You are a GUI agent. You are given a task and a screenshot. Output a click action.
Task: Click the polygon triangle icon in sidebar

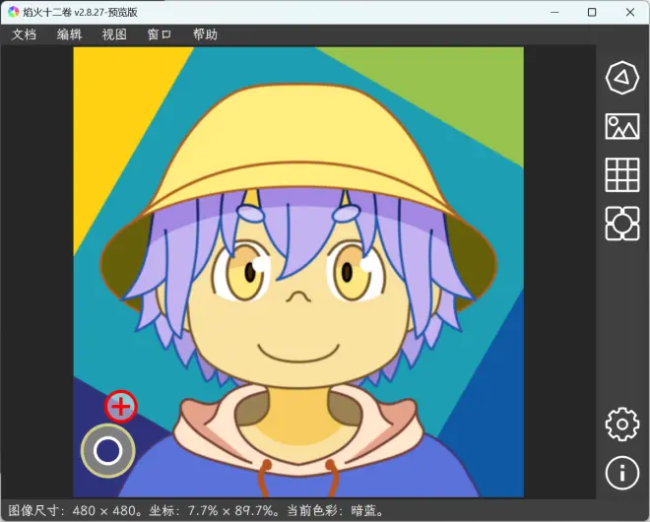pyautogui.click(x=622, y=77)
